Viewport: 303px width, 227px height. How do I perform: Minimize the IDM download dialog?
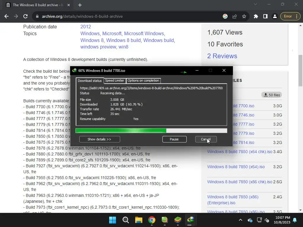click(197, 70)
